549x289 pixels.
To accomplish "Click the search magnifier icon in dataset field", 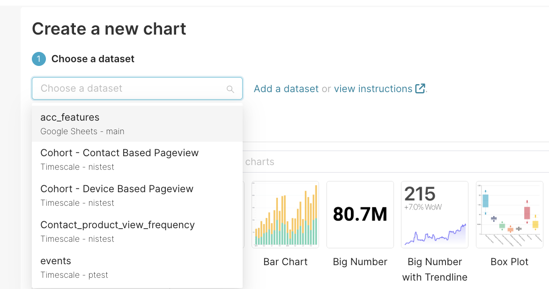I will pyautogui.click(x=230, y=89).
